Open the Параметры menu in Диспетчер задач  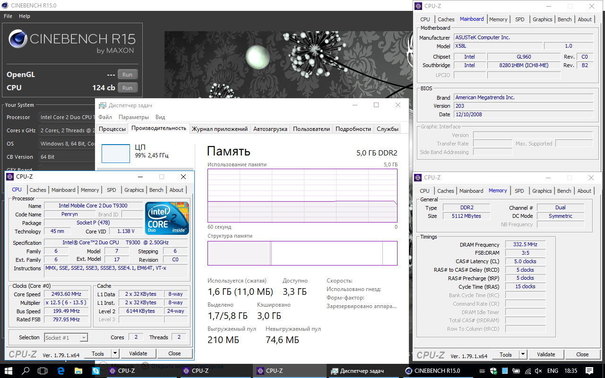[x=134, y=117]
